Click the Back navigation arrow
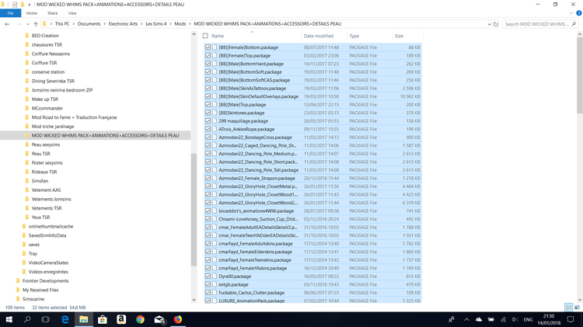The image size is (583, 327). [x=7, y=24]
